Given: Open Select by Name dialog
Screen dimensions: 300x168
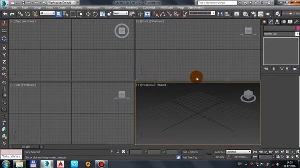Looking at the screenshot, I should tap(66, 14).
